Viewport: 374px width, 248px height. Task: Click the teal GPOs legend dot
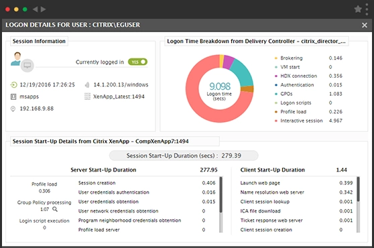(276, 94)
